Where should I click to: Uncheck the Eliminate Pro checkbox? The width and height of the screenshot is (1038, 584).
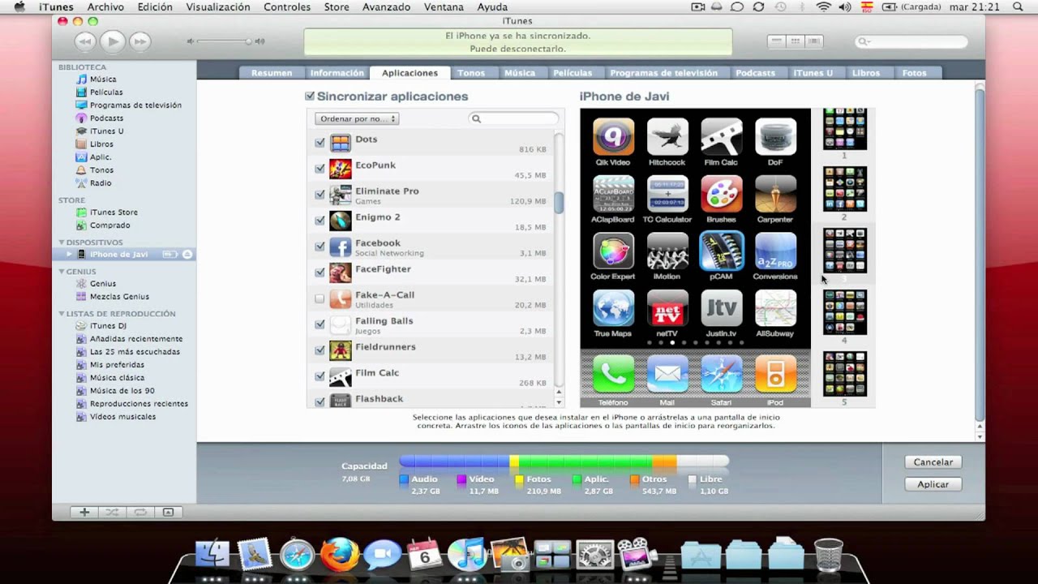click(x=320, y=195)
